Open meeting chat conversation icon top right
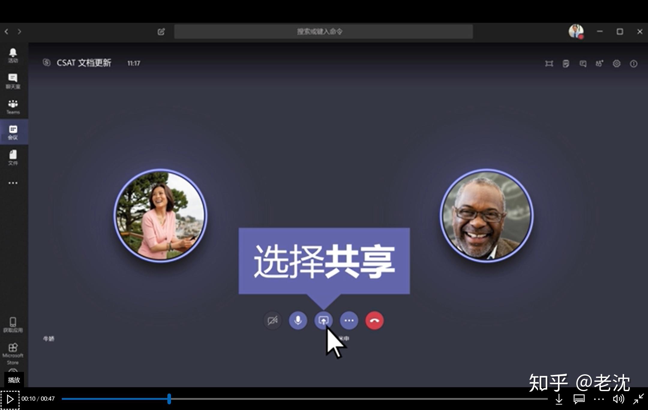This screenshot has height=410, width=648. pyautogui.click(x=583, y=63)
